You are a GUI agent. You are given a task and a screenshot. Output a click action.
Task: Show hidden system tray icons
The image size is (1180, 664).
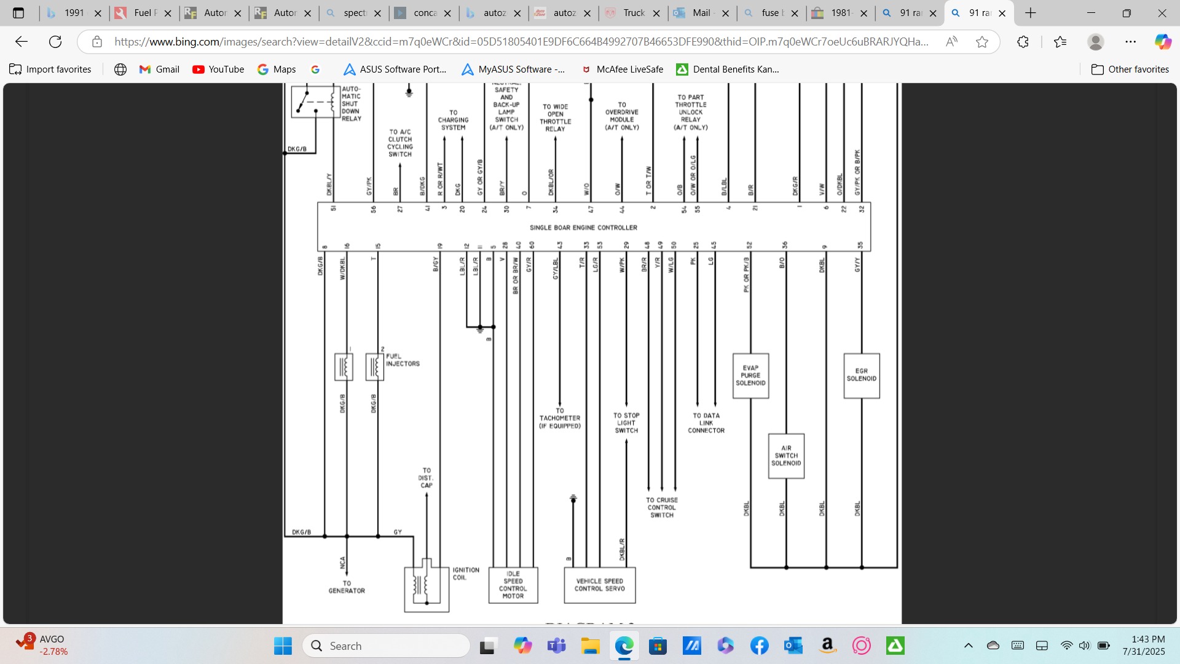coord(969,646)
